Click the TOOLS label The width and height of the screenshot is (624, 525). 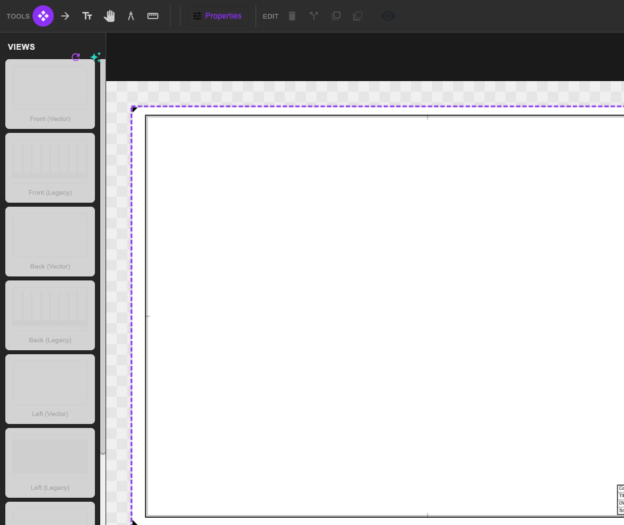coord(18,16)
